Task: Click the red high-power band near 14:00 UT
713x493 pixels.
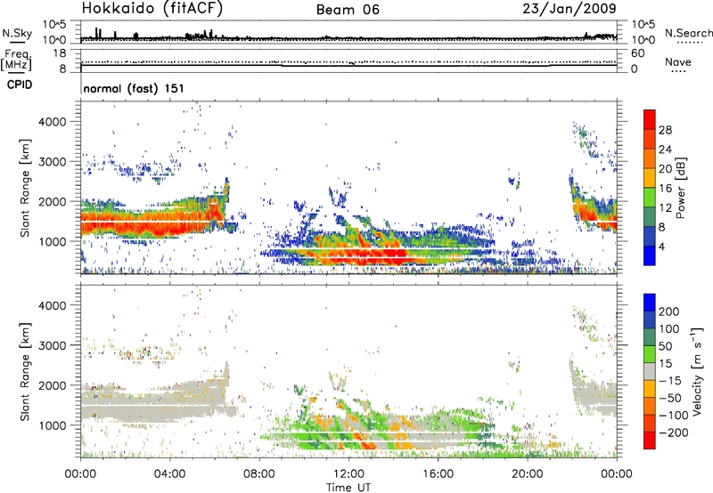Action: (x=391, y=255)
